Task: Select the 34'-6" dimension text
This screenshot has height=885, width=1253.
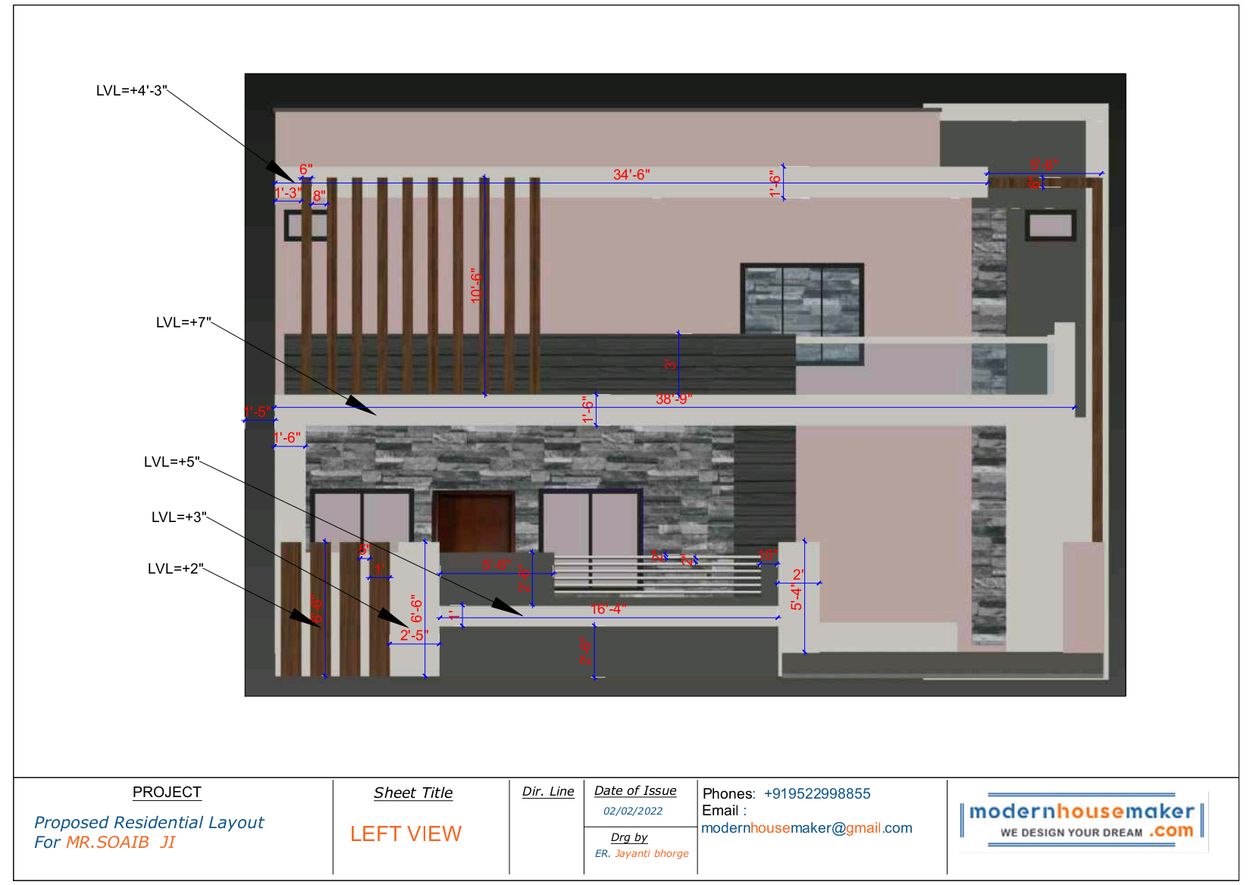Action: click(631, 175)
